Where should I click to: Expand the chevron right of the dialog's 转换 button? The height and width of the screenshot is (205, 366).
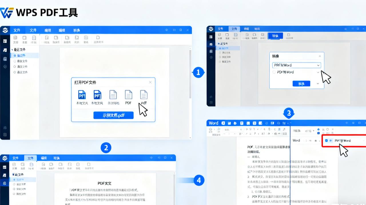[x=318, y=84]
